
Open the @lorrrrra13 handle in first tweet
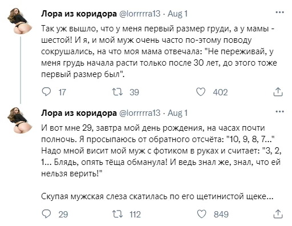tap(140, 14)
